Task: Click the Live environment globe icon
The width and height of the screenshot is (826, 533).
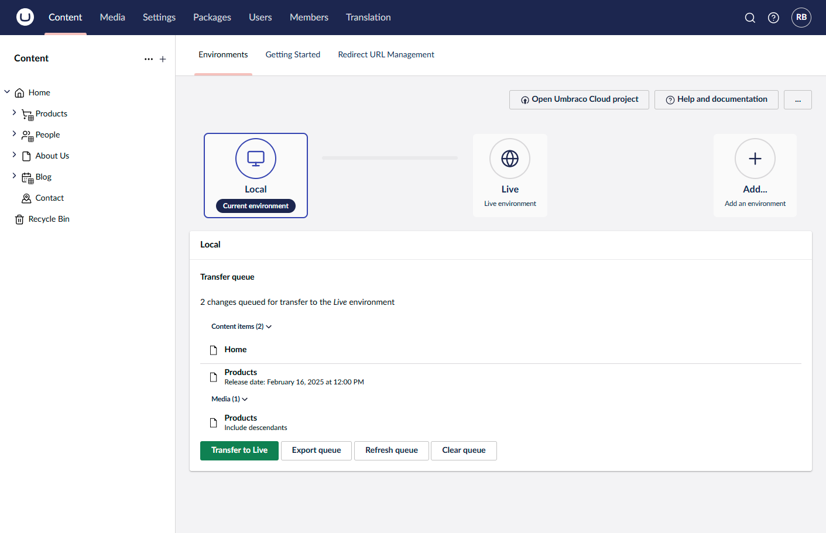Action: click(x=510, y=158)
